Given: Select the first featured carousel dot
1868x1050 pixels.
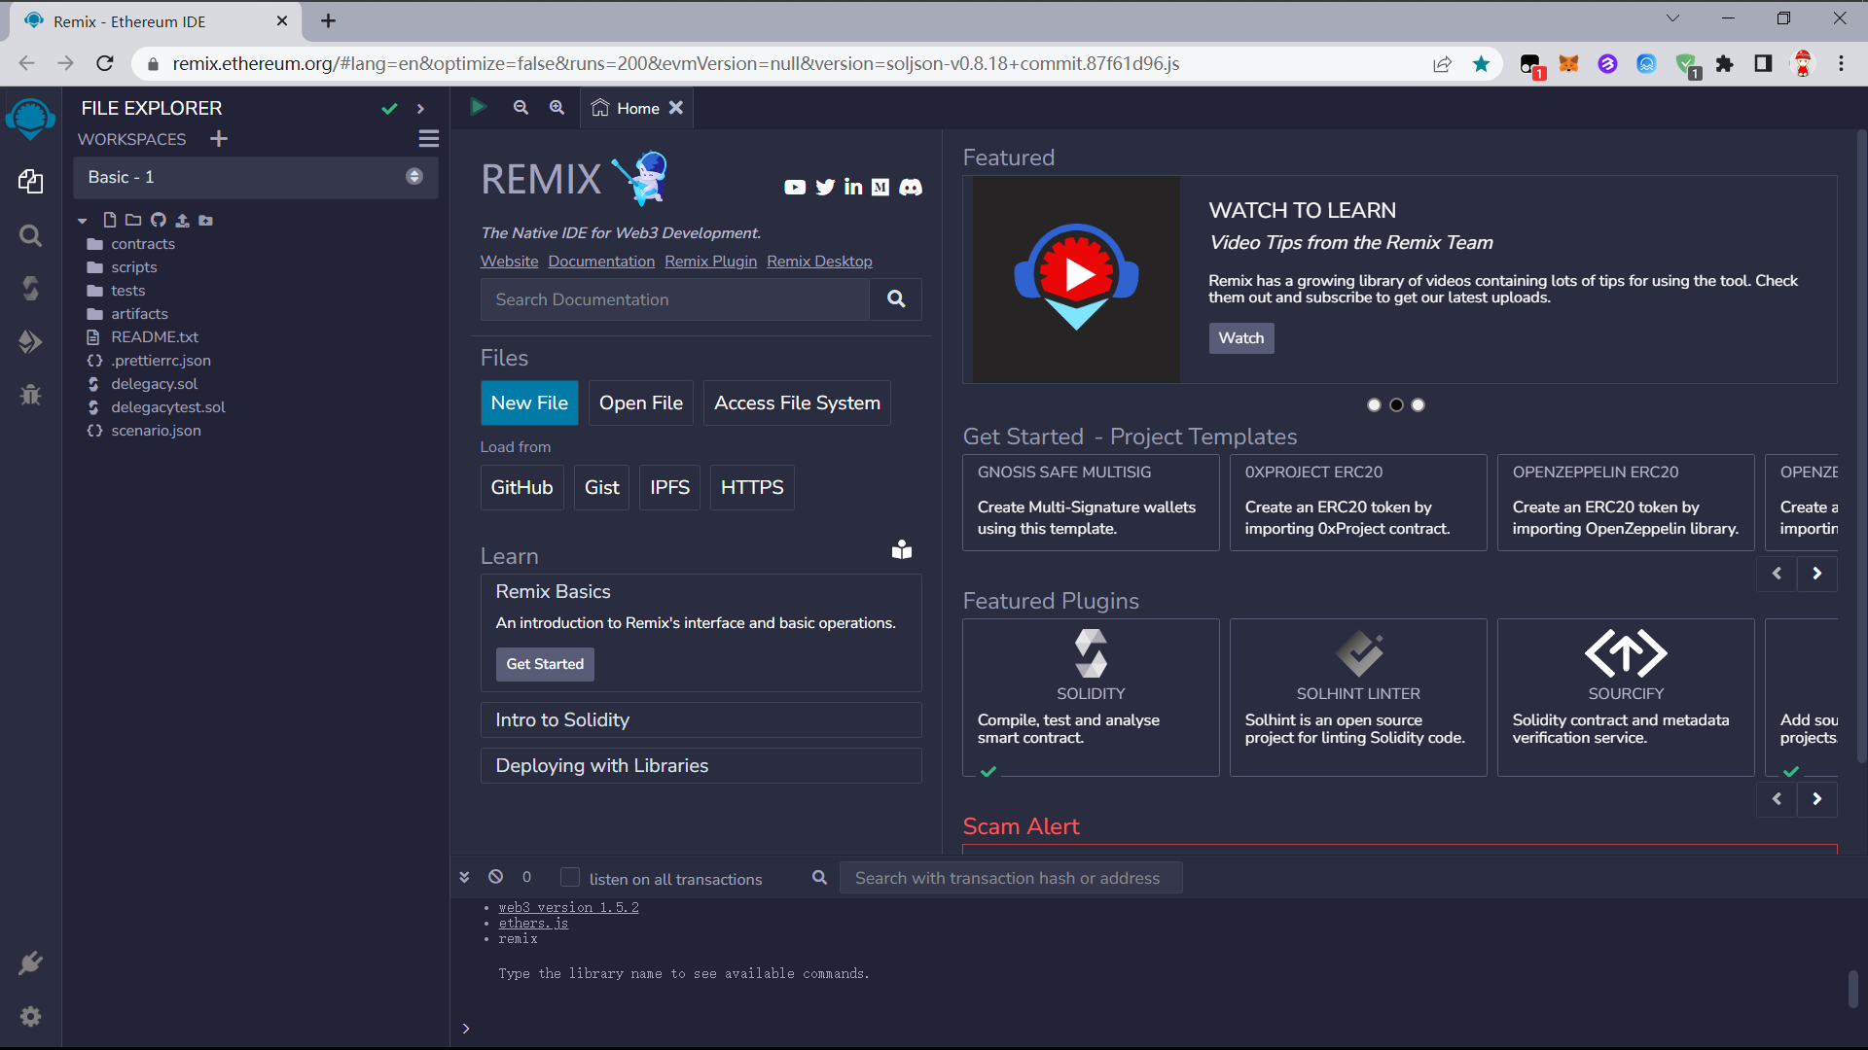Looking at the screenshot, I should click(1374, 405).
